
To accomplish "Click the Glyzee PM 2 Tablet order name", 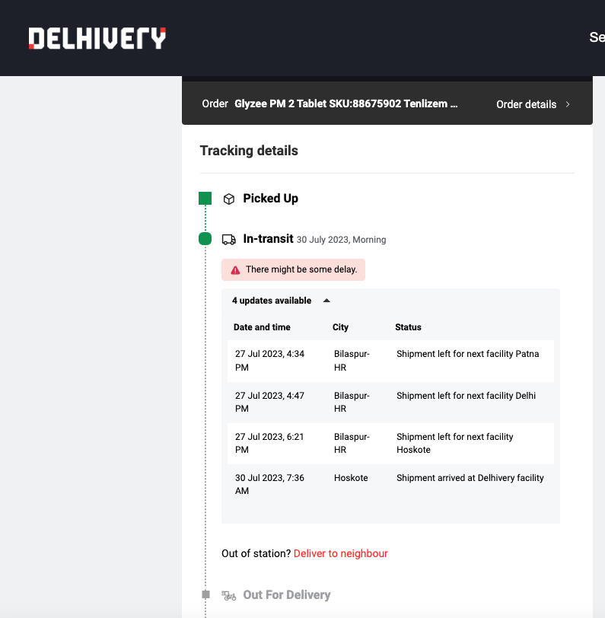I will click(x=346, y=104).
